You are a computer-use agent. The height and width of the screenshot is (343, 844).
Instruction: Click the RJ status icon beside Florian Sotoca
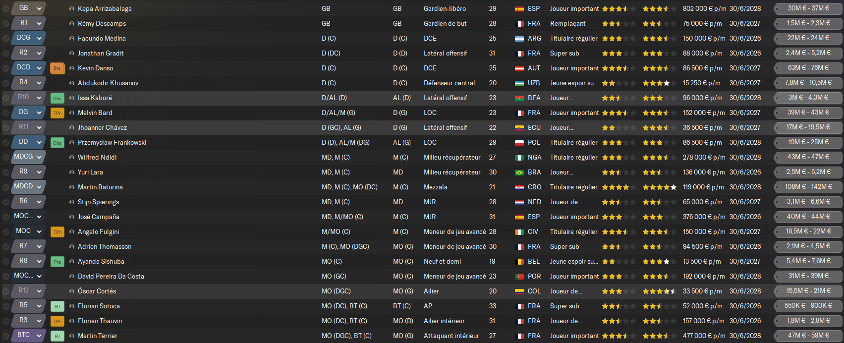57,306
